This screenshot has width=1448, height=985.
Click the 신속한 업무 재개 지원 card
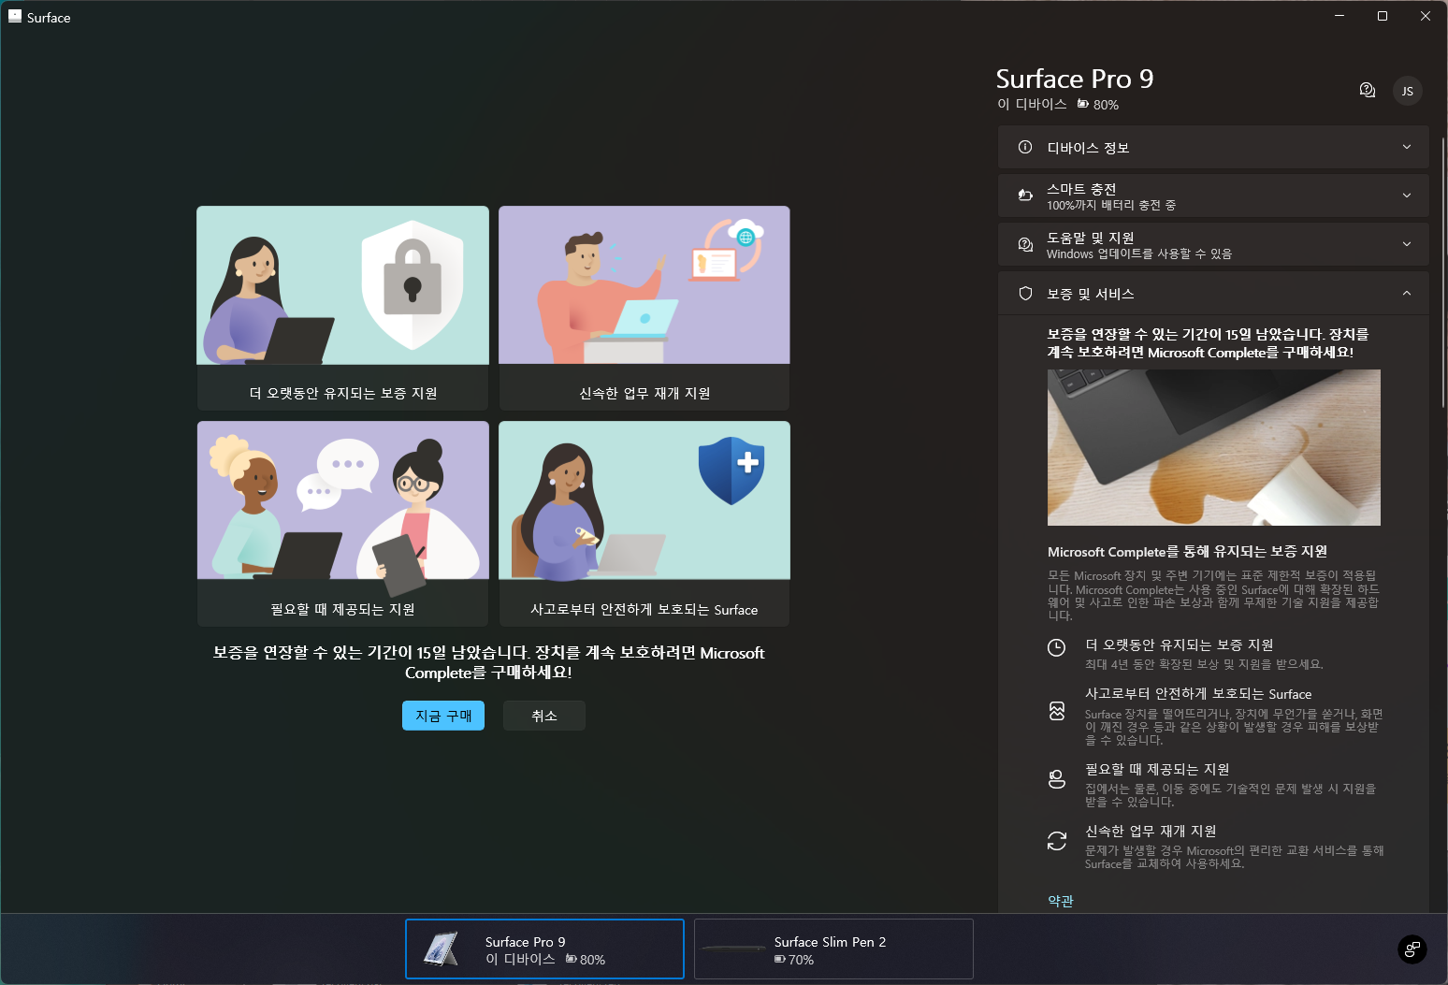coord(644,308)
